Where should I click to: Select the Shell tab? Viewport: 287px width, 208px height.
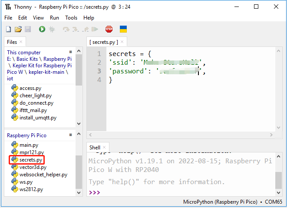pyautogui.click(x=95, y=147)
